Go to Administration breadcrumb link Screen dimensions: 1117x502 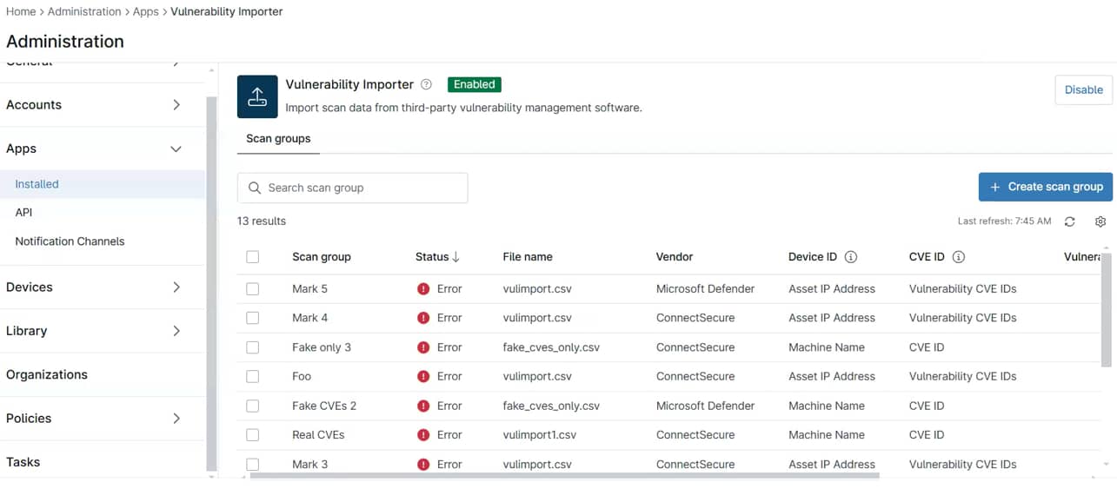(x=84, y=11)
